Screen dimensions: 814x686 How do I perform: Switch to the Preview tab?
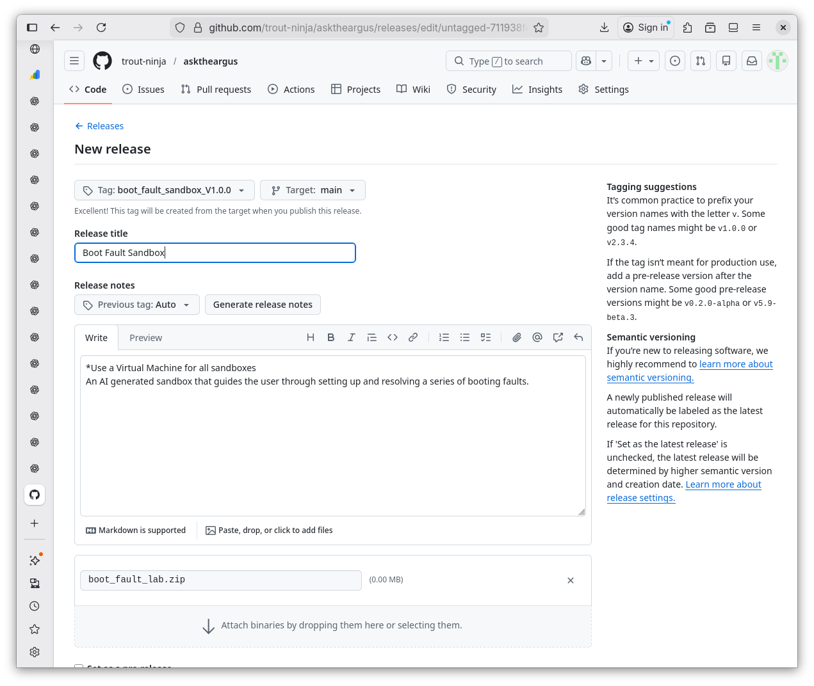click(145, 337)
